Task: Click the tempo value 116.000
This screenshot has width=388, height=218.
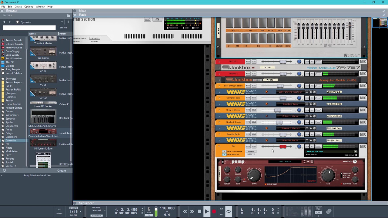Action: (167, 208)
